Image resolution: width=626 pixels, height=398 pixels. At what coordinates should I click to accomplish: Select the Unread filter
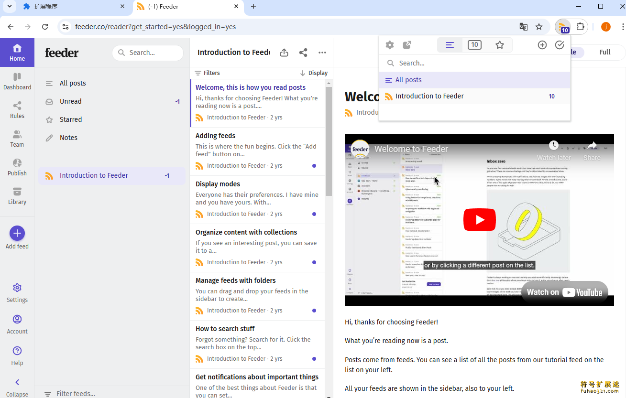(x=112, y=101)
